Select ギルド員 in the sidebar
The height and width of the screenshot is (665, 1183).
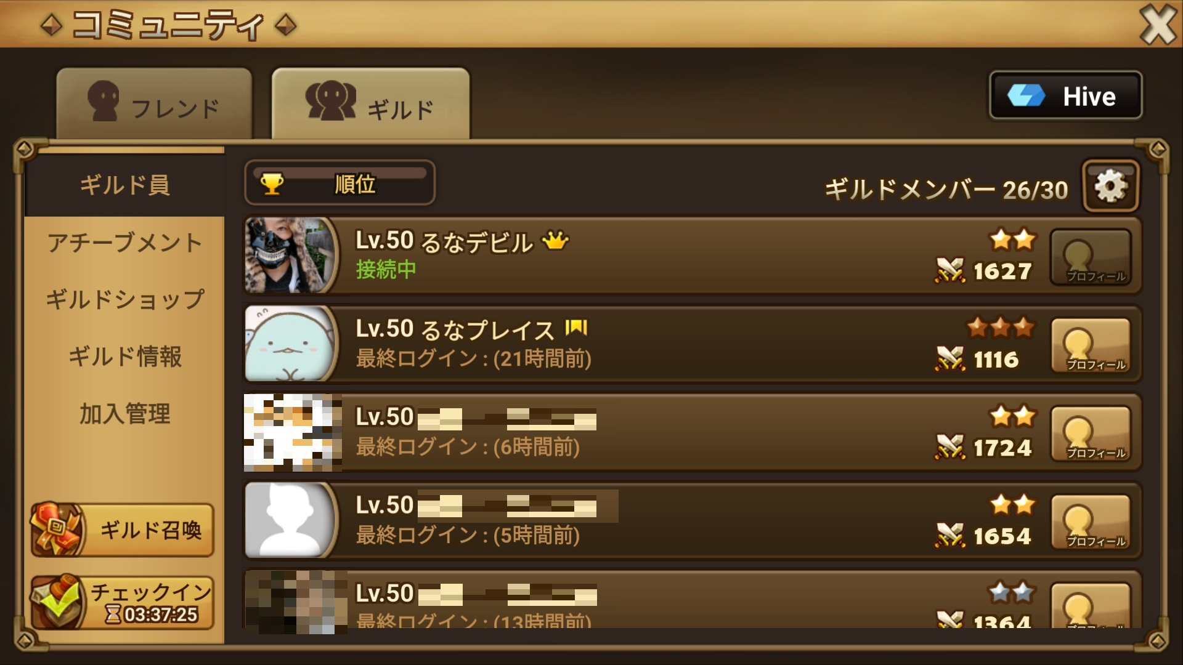click(x=124, y=185)
